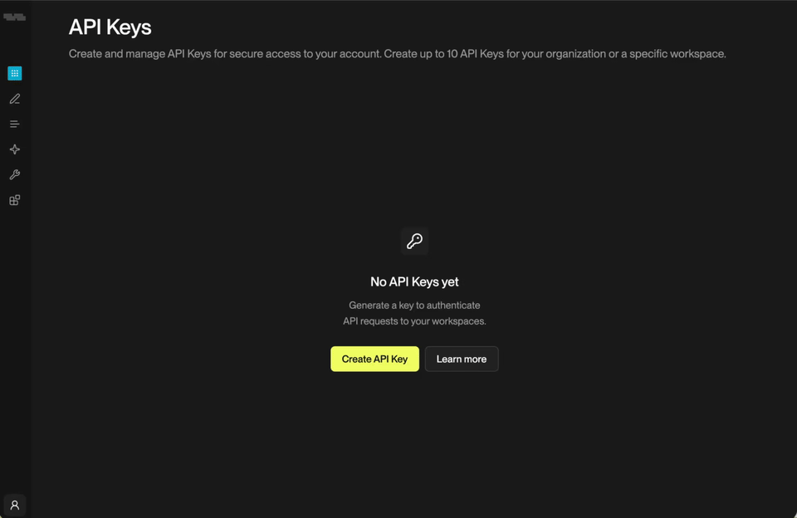Click the workspaces blocks icon in sidebar
797x518 pixels.
(x=14, y=199)
